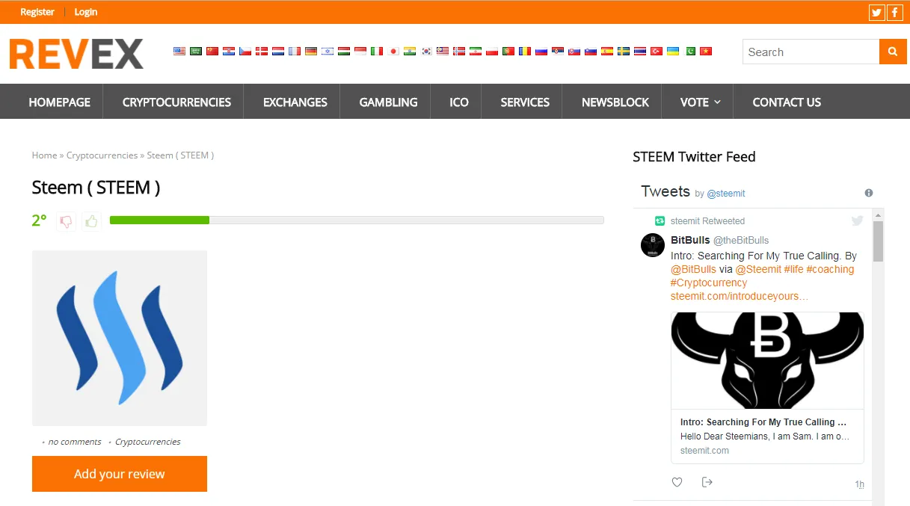Viewport: 910px width, 506px height.
Task: Pick the Spain flag language
Action: click(607, 52)
